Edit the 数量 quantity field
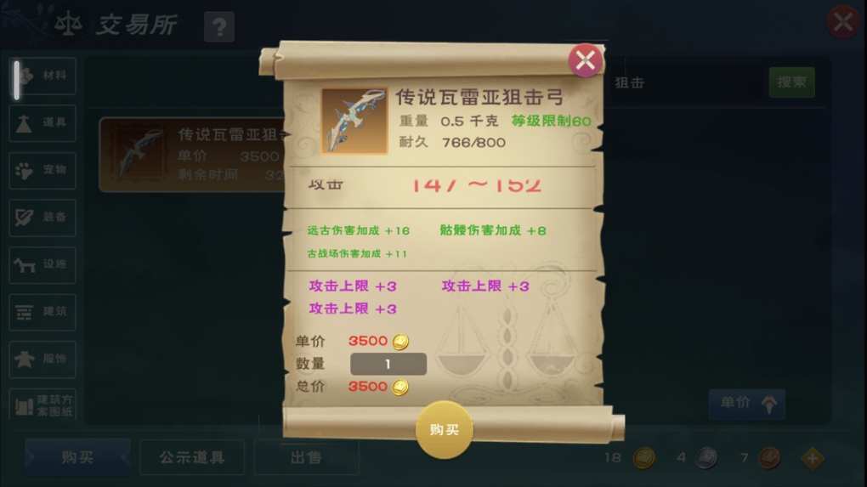This screenshot has height=487, width=867. point(388,364)
